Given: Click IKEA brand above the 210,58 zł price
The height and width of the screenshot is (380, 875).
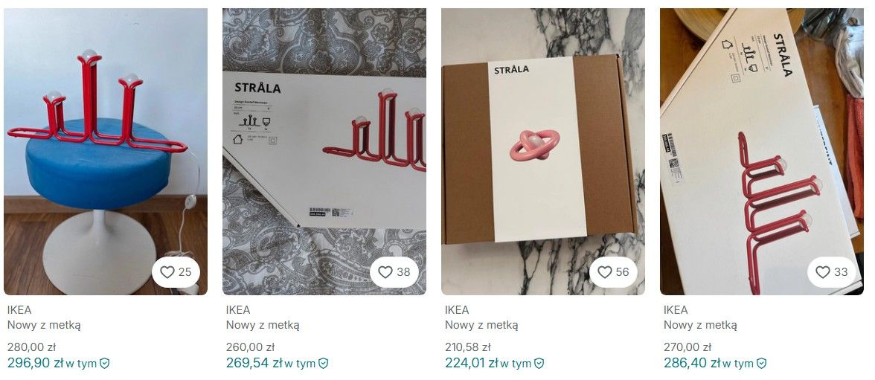Looking at the screenshot, I should point(457,310).
